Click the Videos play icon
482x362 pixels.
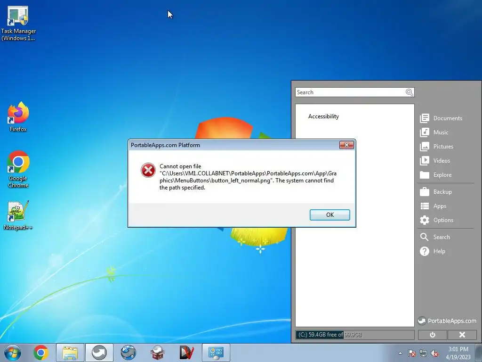tap(425, 161)
